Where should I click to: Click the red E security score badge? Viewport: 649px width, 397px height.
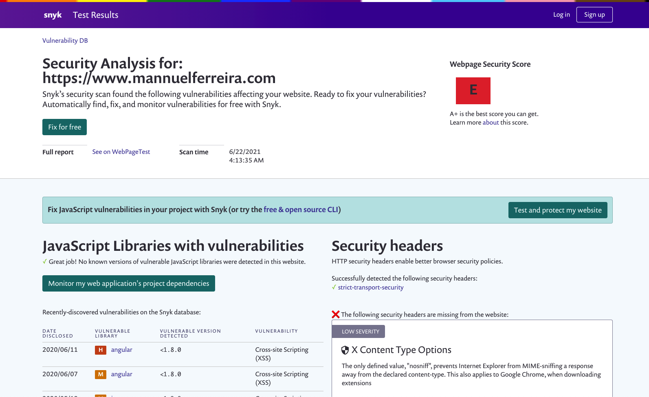pyautogui.click(x=473, y=90)
